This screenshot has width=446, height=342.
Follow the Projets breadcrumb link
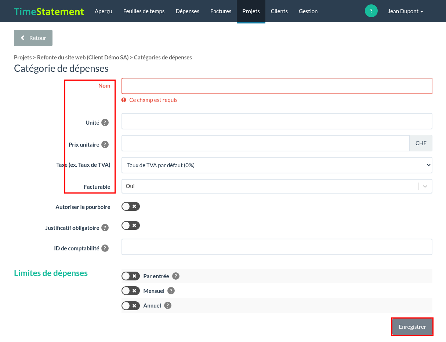(23, 58)
